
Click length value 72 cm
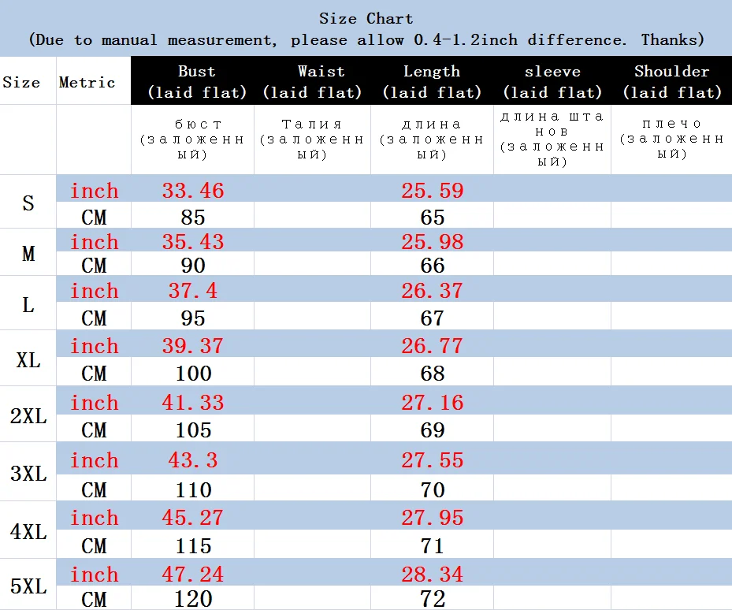pyautogui.click(x=433, y=599)
